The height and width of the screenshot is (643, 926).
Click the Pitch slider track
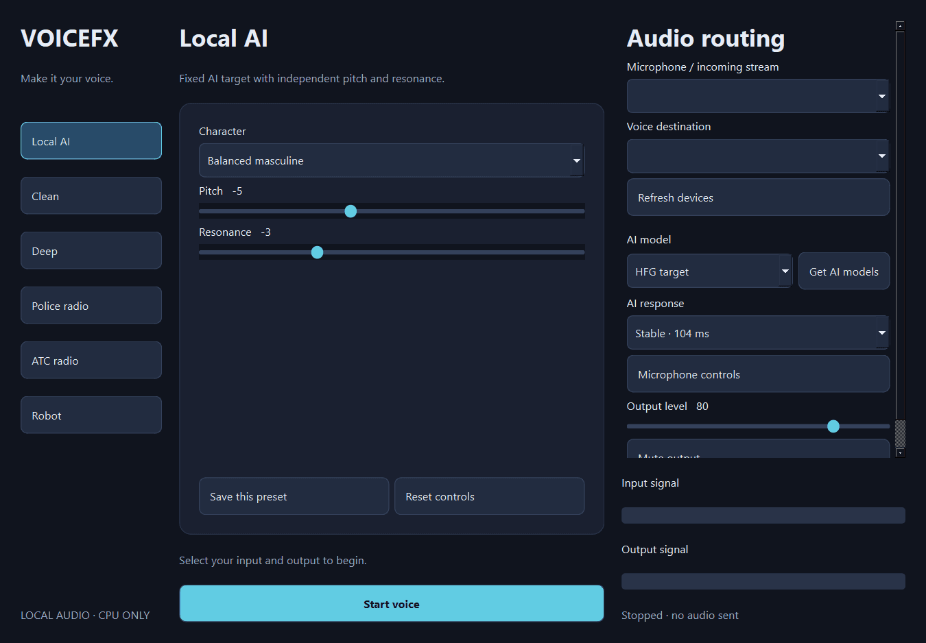392,211
